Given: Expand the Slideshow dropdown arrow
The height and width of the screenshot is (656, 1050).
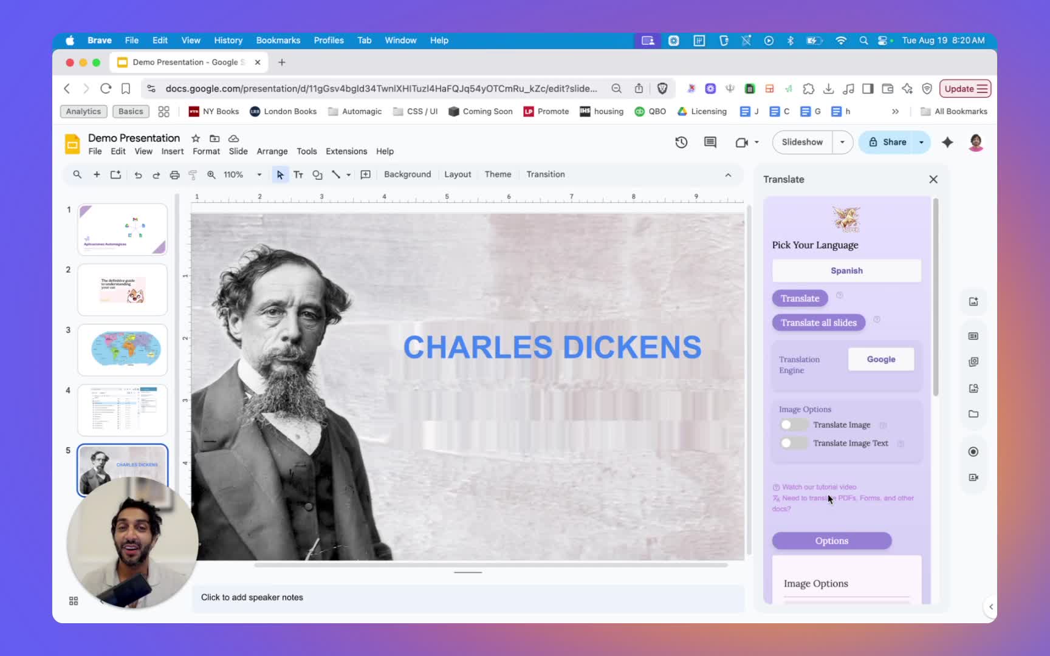Looking at the screenshot, I should click(842, 142).
